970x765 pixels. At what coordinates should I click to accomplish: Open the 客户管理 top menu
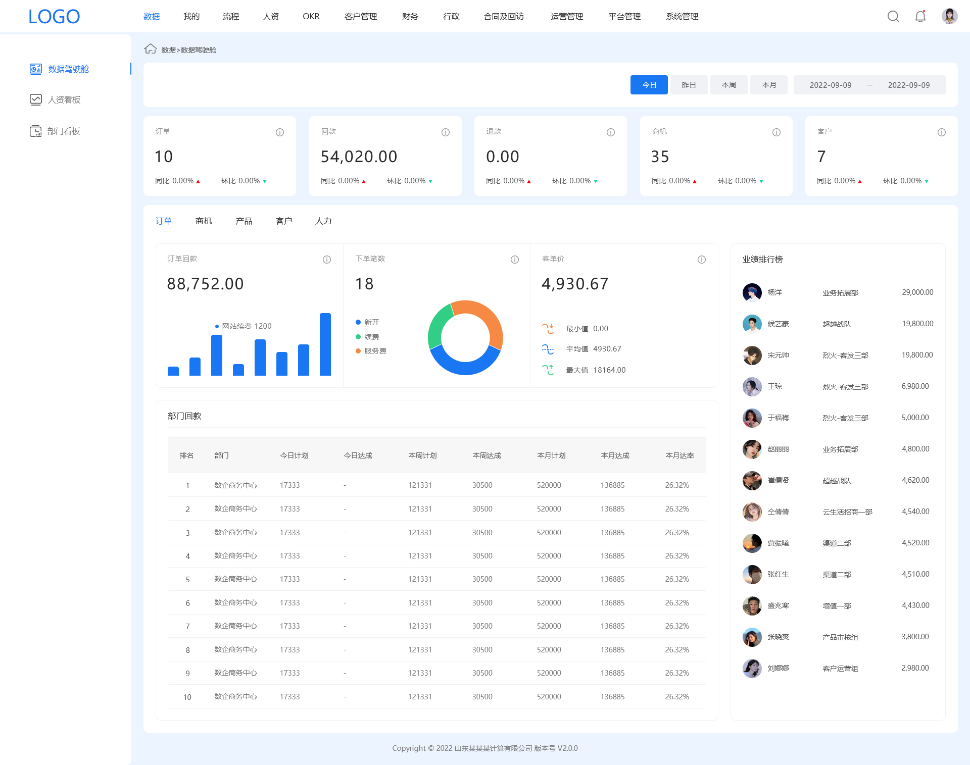pos(360,17)
